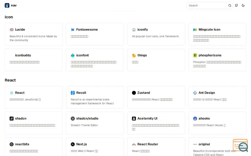Click the Next.js logo icon
Image resolution: width=251 pixels, height=156 pixels.
coord(73,144)
